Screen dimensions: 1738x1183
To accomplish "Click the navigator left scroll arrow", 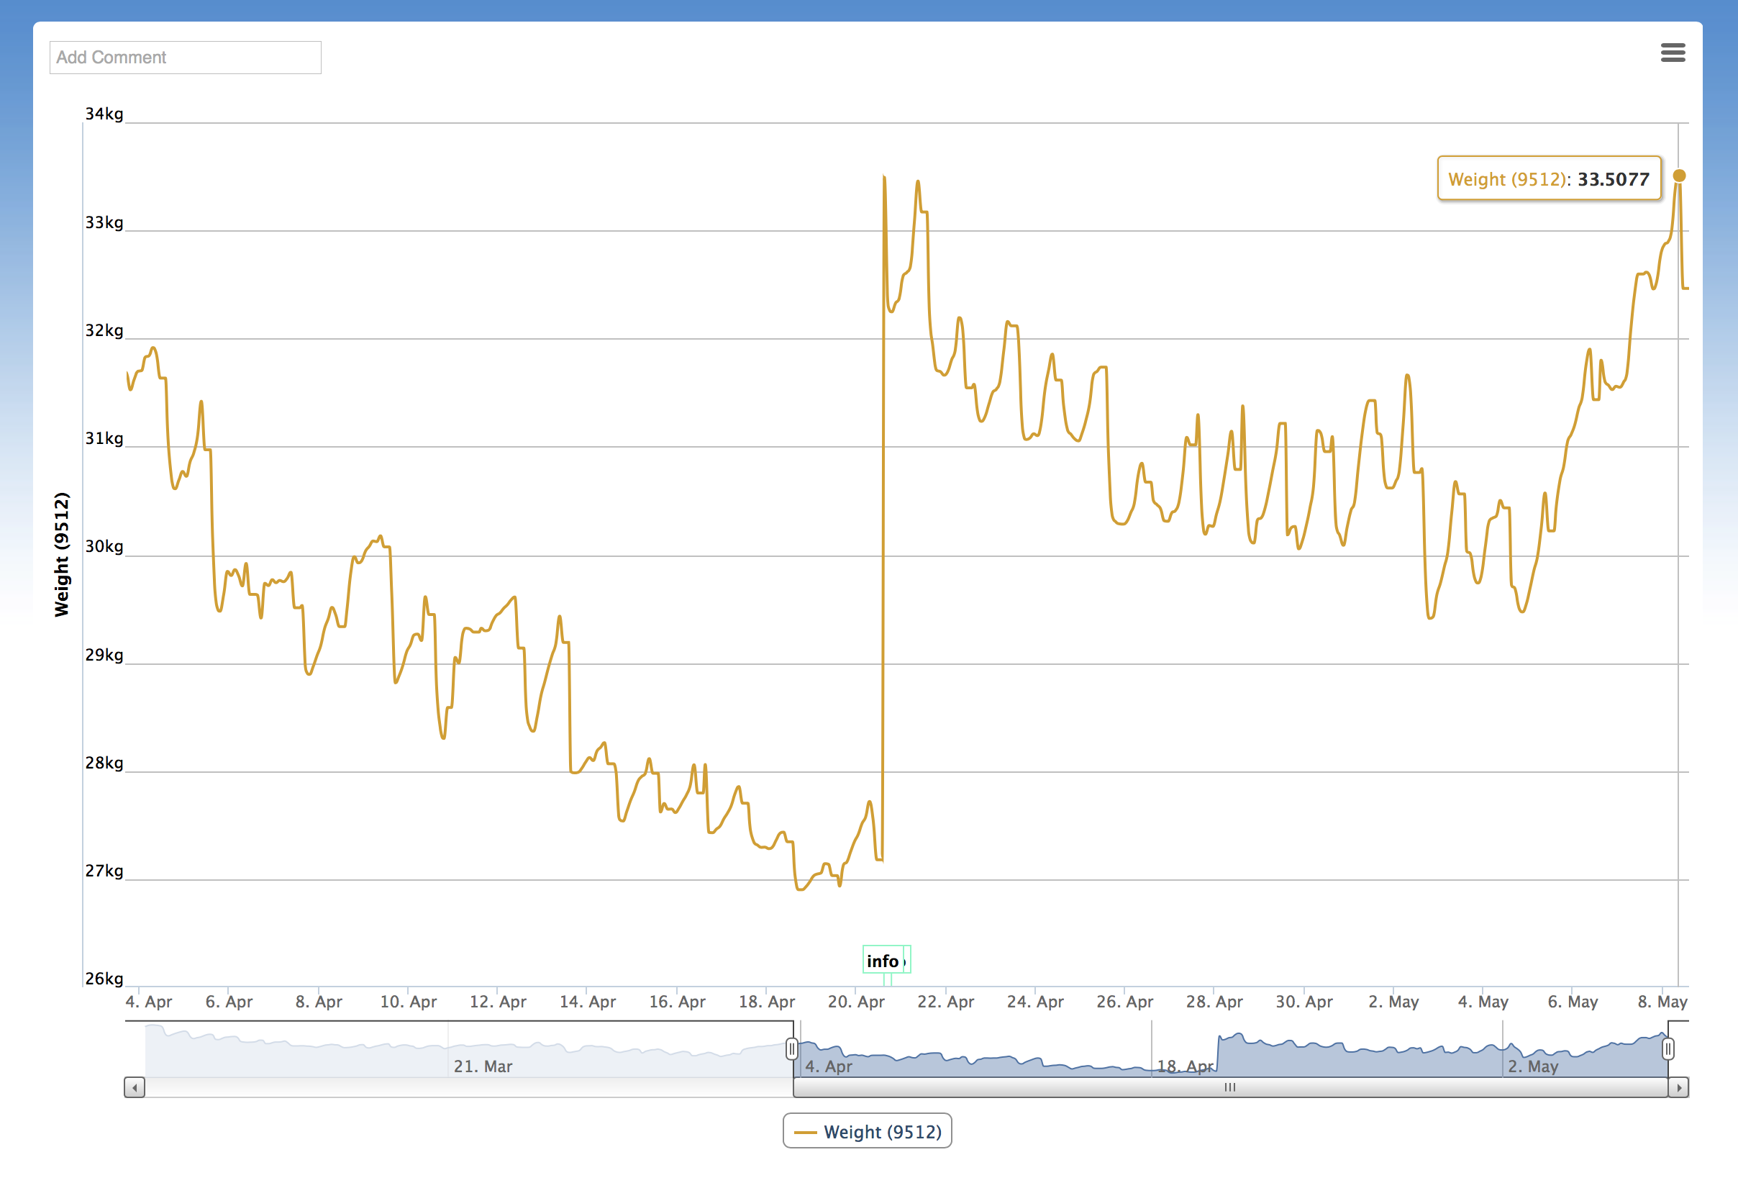I will (x=135, y=1088).
